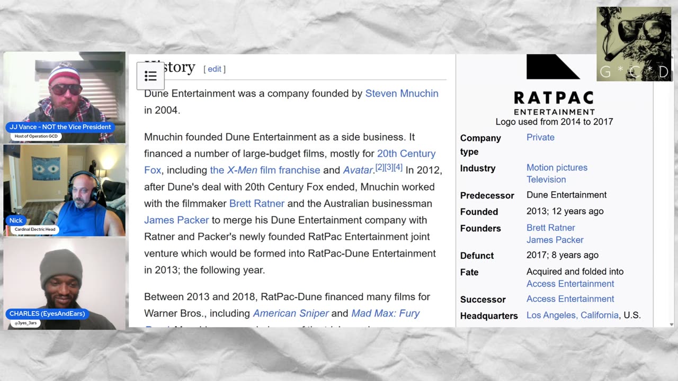
Task: Open the Brett Ratner link in paragraph
Action: 257,204
